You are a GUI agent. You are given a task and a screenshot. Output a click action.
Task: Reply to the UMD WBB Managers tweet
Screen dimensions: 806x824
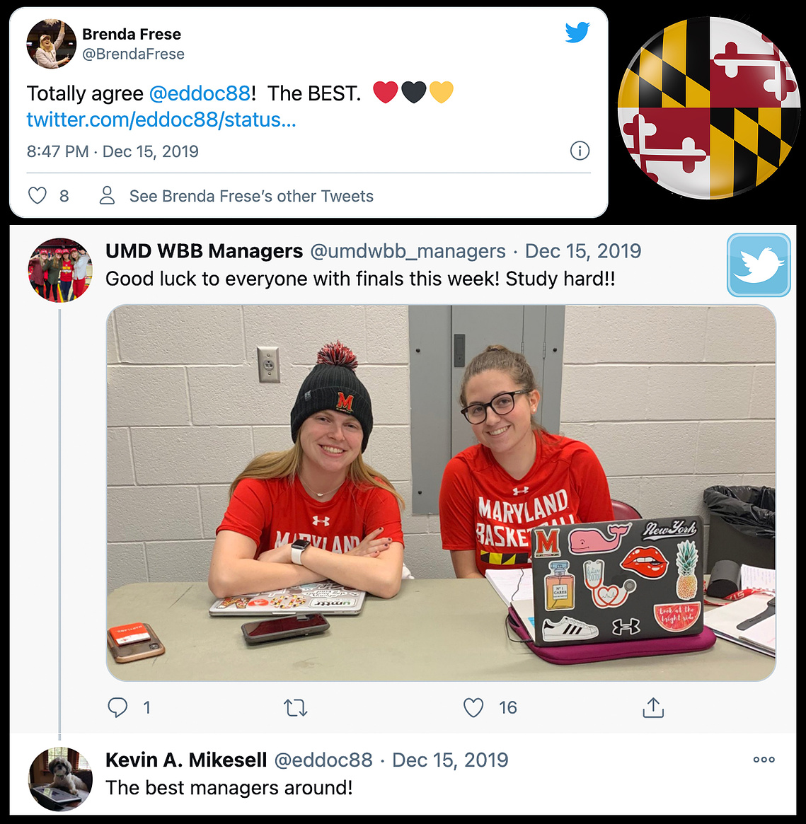117,707
